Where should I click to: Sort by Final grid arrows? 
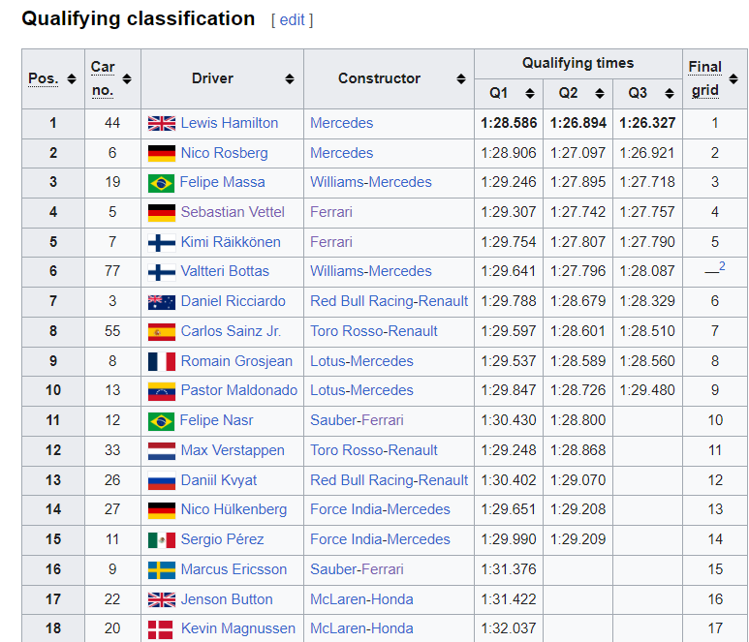pyautogui.click(x=733, y=78)
